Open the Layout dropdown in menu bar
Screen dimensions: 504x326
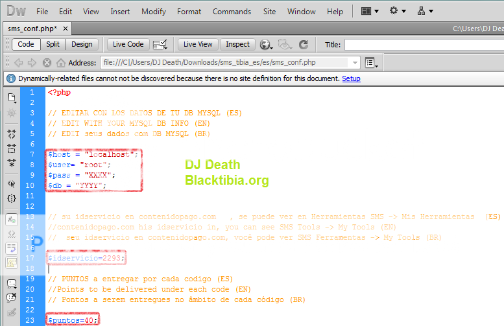pos(370,11)
